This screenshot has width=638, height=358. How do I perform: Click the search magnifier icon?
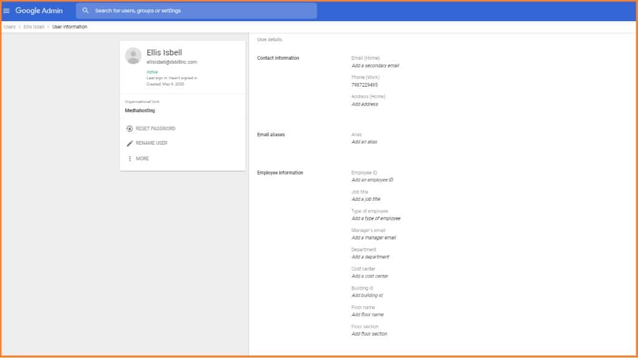(85, 11)
